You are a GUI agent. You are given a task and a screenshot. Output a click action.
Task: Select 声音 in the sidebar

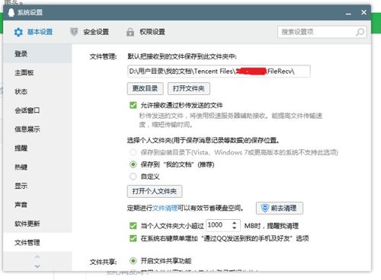tap(37, 205)
